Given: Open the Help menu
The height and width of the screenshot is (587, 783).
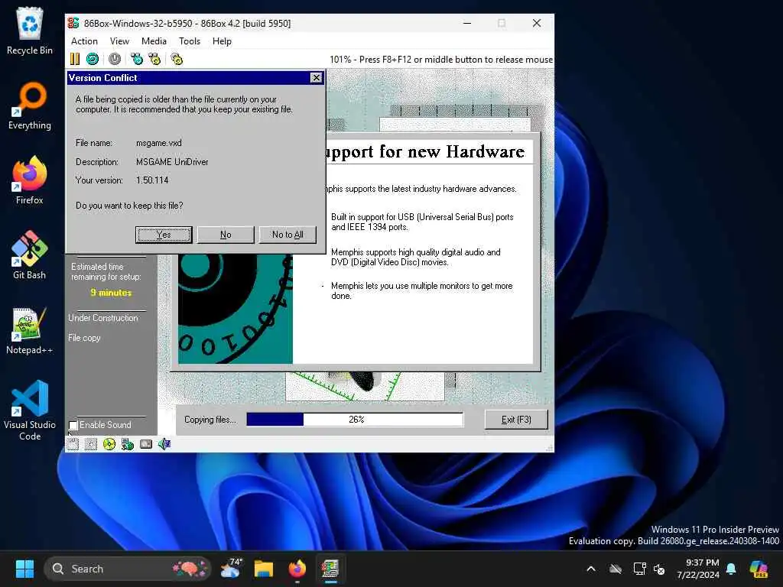Looking at the screenshot, I should click(222, 41).
